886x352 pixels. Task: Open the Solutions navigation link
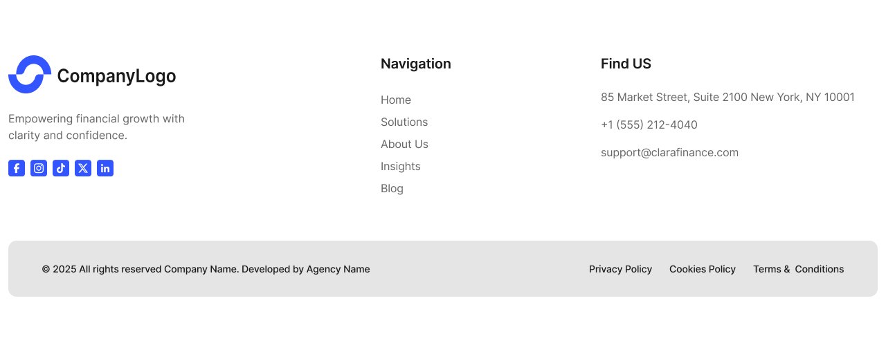[x=404, y=122]
